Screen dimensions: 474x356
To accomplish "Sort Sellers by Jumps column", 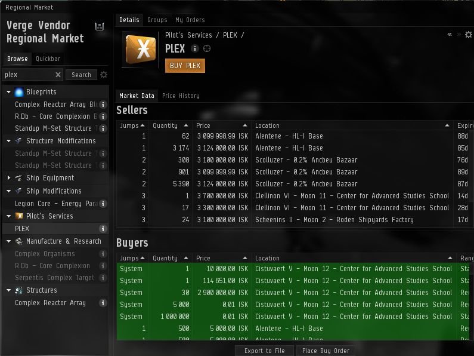I will pos(132,125).
